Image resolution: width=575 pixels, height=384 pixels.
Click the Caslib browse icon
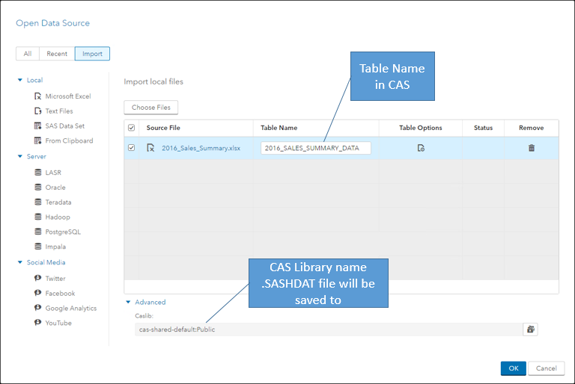coord(531,329)
